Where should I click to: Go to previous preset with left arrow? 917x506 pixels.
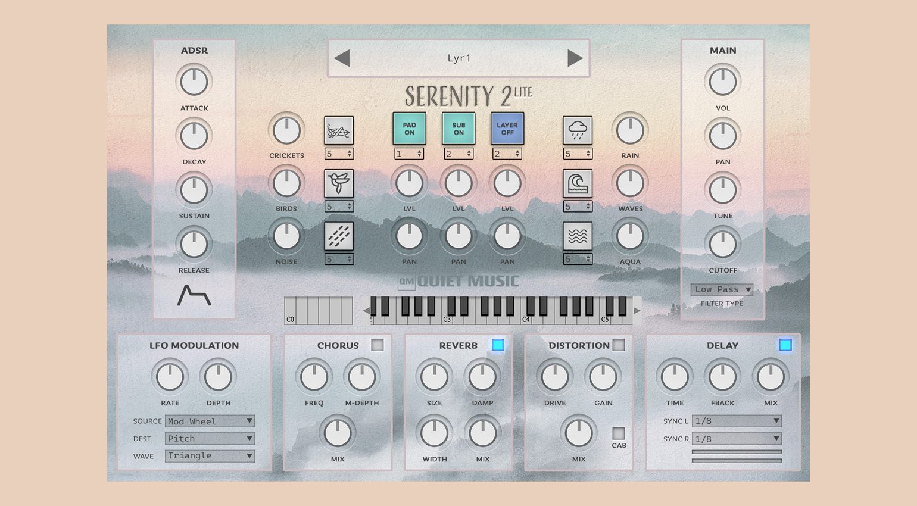tap(342, 58)
